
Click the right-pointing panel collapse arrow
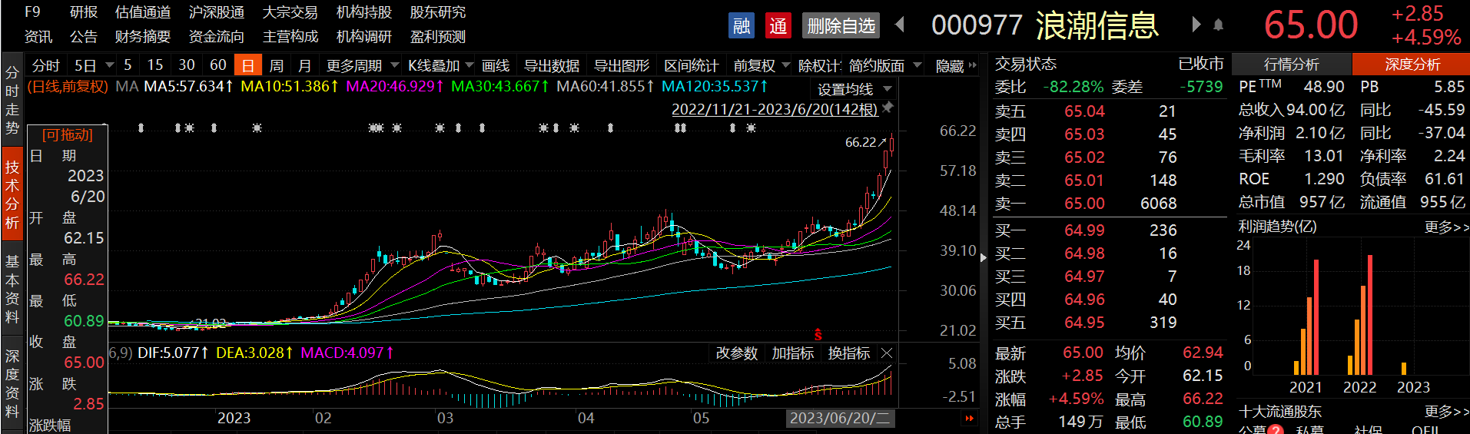click(983, 257)
